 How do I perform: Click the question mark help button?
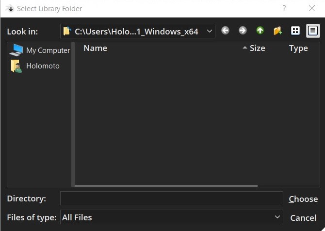tap(284, 9)
